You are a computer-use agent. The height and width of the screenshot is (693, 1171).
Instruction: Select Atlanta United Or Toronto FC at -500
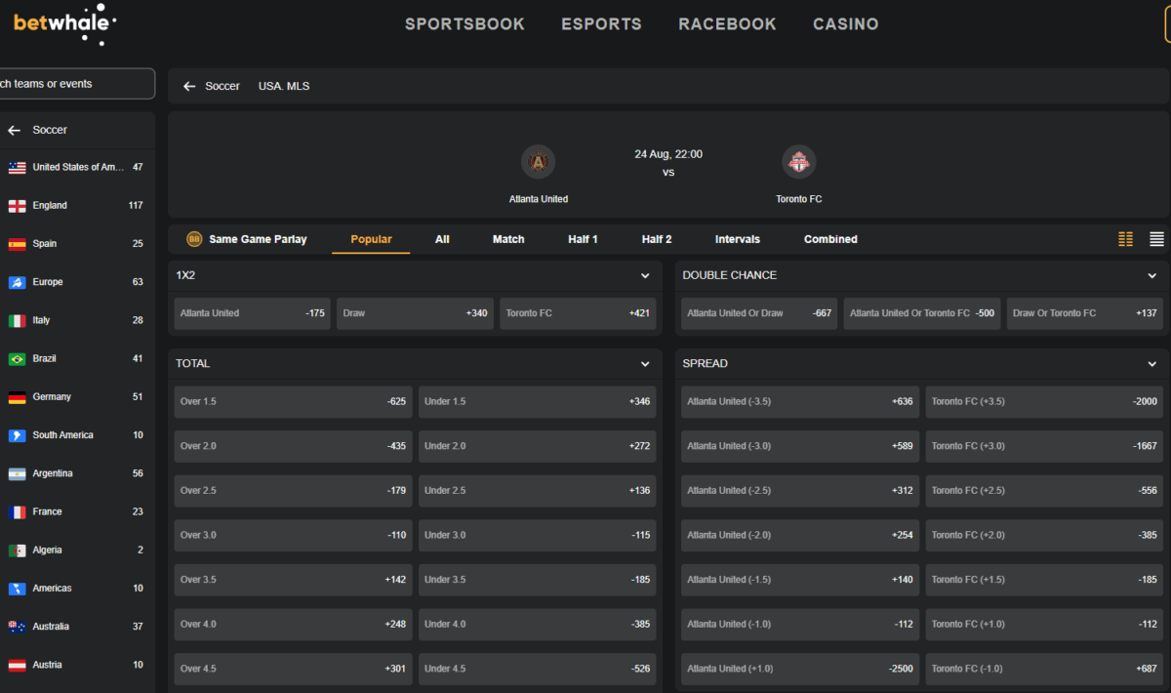(x=922, y=313)
